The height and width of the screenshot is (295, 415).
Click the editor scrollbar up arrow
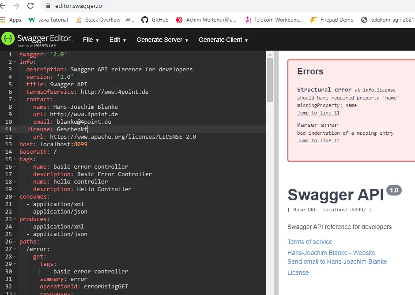[x=270, y=55]
